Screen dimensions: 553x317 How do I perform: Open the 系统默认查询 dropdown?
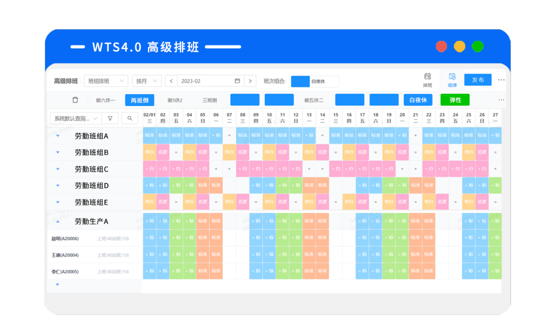76,118
